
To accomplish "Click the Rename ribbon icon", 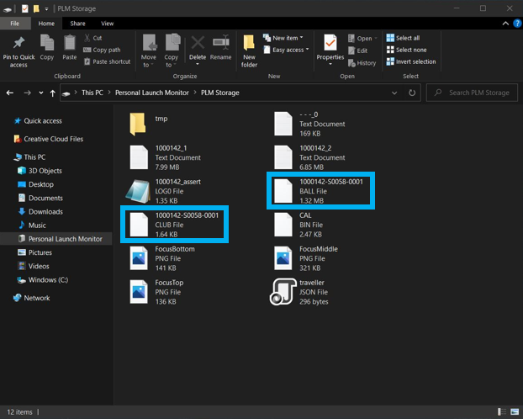I will (x=221, y=47).
